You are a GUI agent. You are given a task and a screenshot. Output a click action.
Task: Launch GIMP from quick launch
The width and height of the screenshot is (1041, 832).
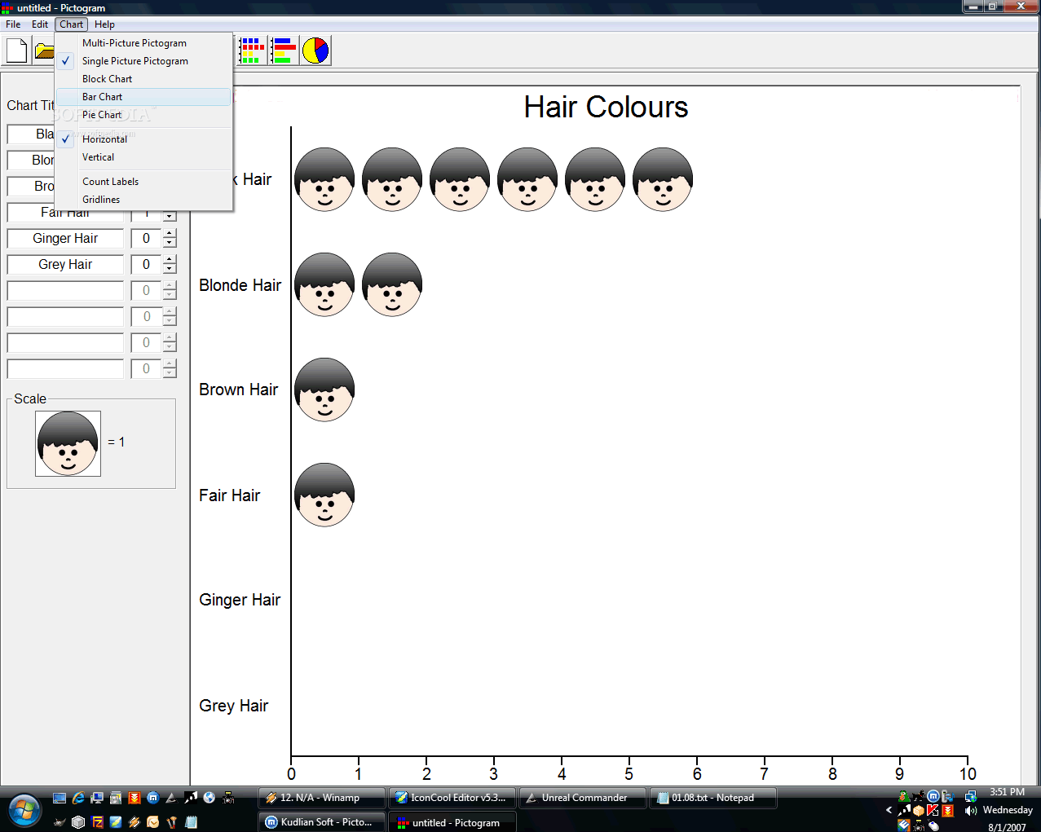pyautogui.click(x=60, y=822)
